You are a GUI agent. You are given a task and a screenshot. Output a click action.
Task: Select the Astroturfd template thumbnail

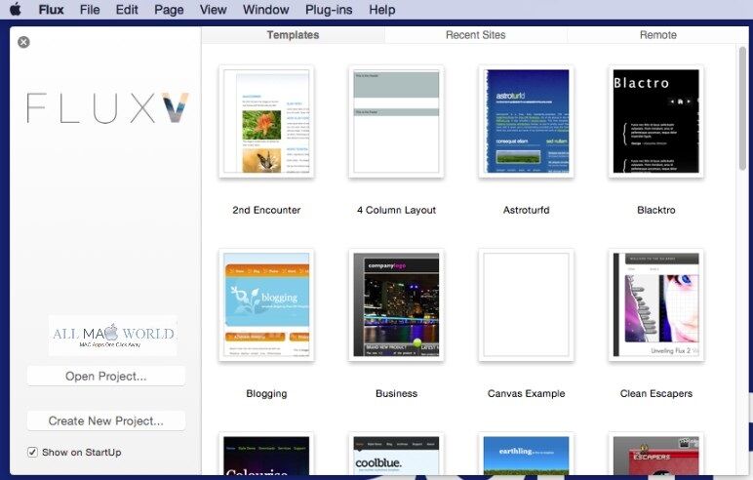(x=527, y=121)
